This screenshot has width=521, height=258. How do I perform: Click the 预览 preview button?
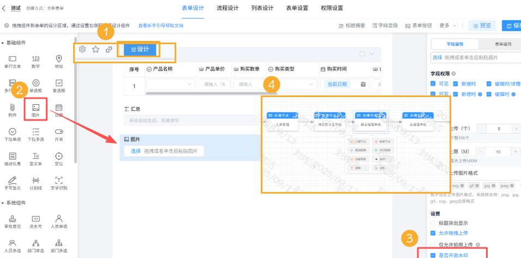pos(484,26)
